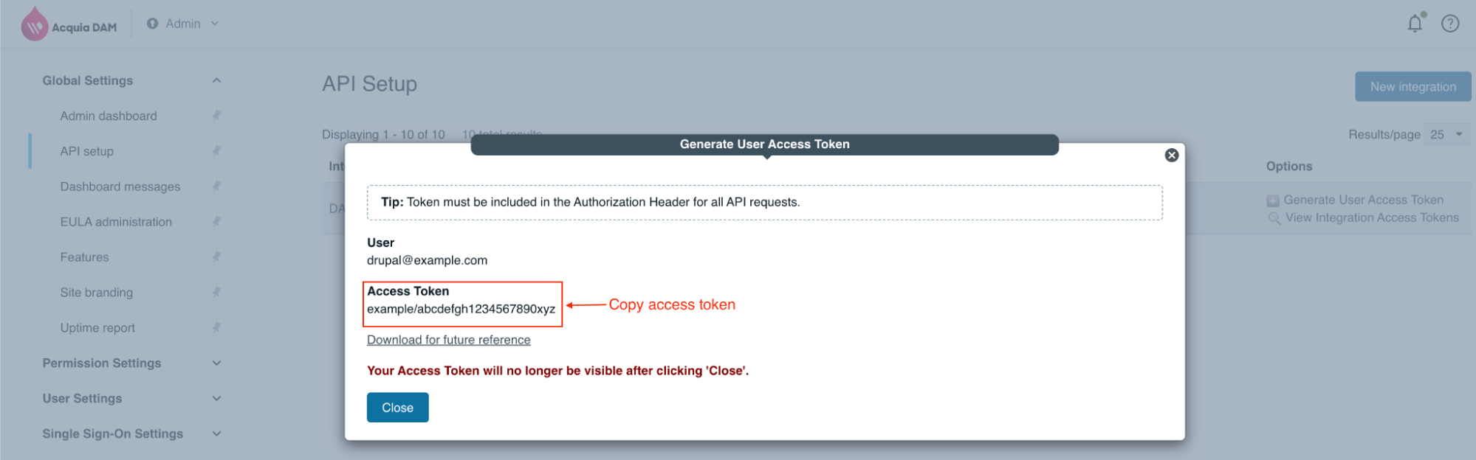Pin the Site branding item
Screen dimensions: 1476x460
tap(216, 293)
